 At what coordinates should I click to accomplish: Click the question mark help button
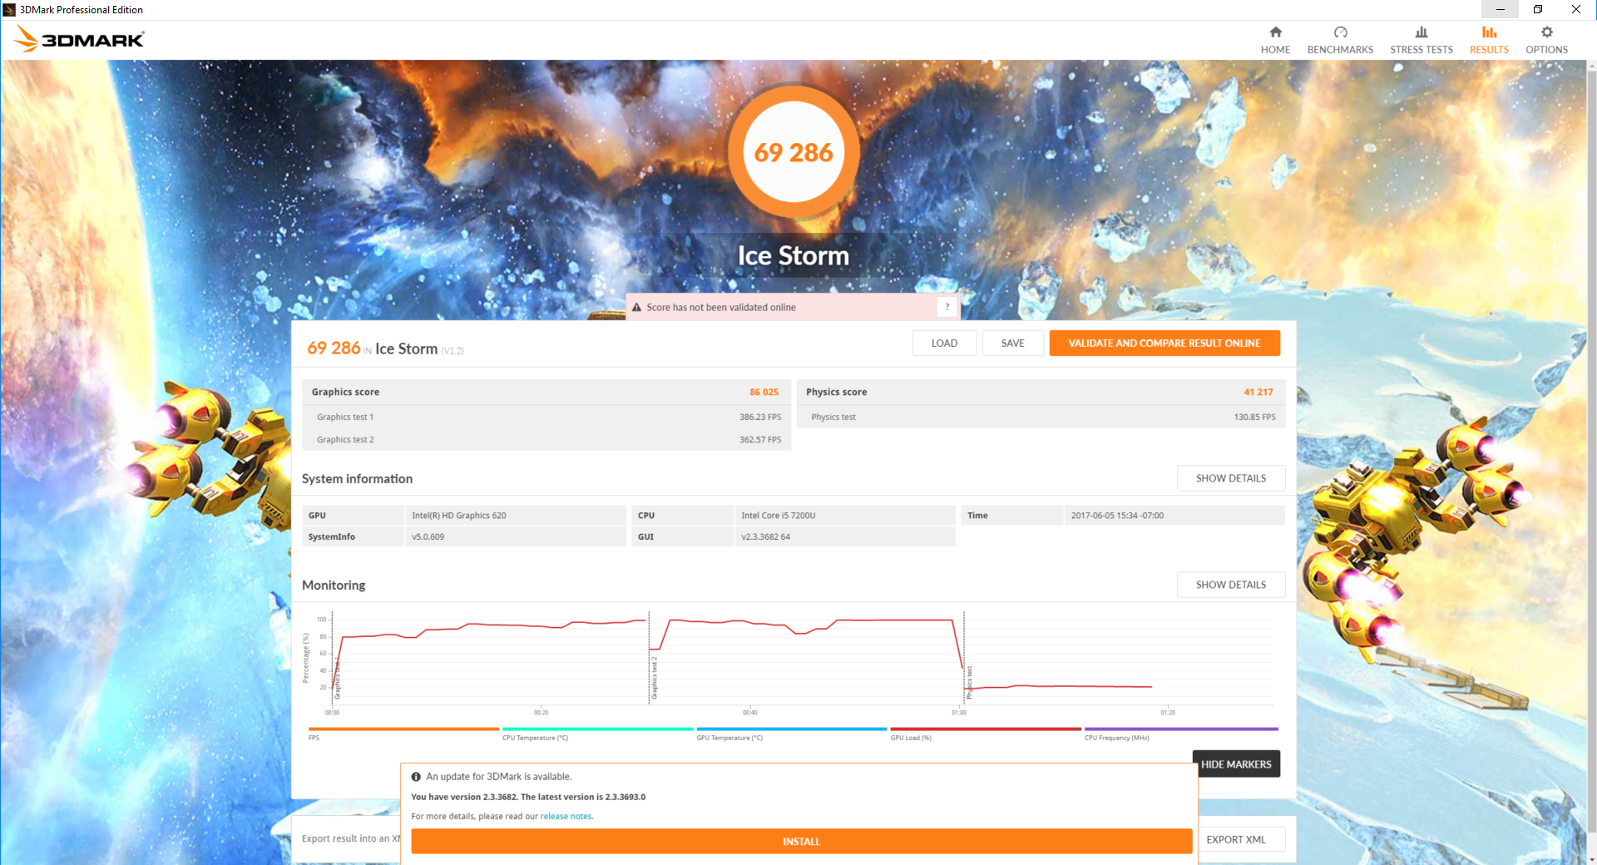pyautogui.click(x=947, y=307)
